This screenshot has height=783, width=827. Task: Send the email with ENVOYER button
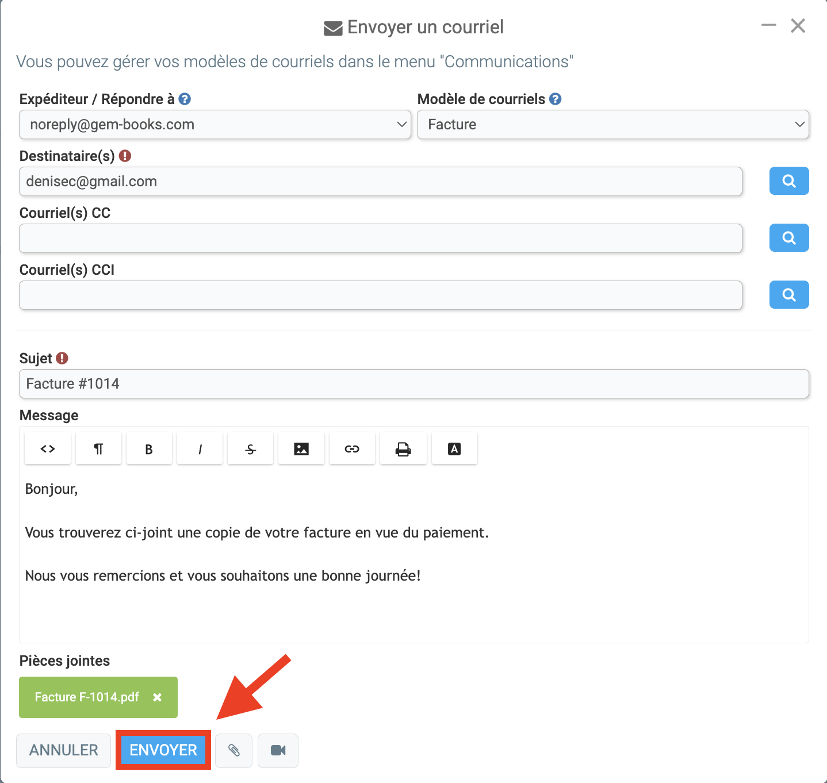(x=163, y=750)
